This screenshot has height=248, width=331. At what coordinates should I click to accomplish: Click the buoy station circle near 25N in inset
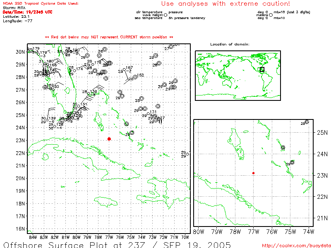307,122
